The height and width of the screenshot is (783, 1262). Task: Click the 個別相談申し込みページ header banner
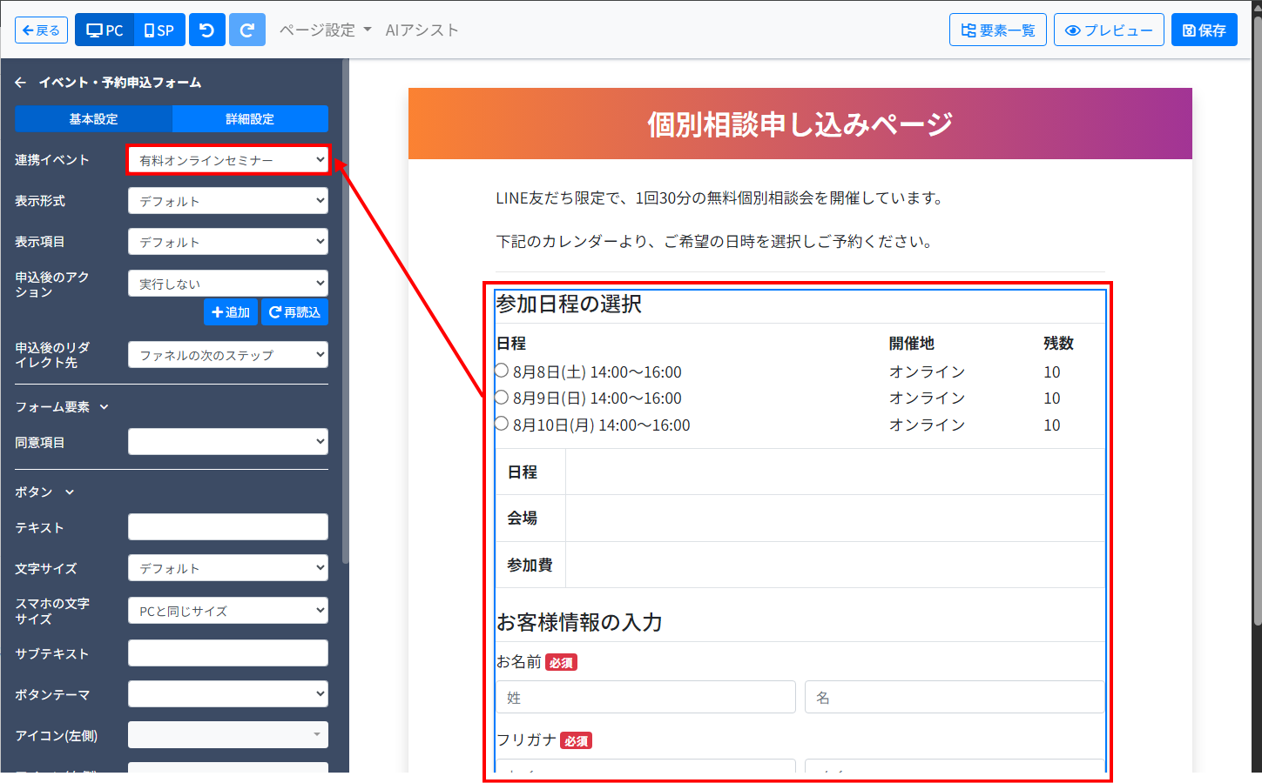tap(800, 124)
